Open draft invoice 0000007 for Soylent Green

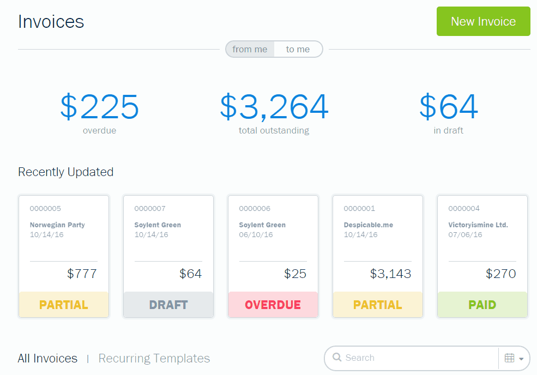pos(168,245)
